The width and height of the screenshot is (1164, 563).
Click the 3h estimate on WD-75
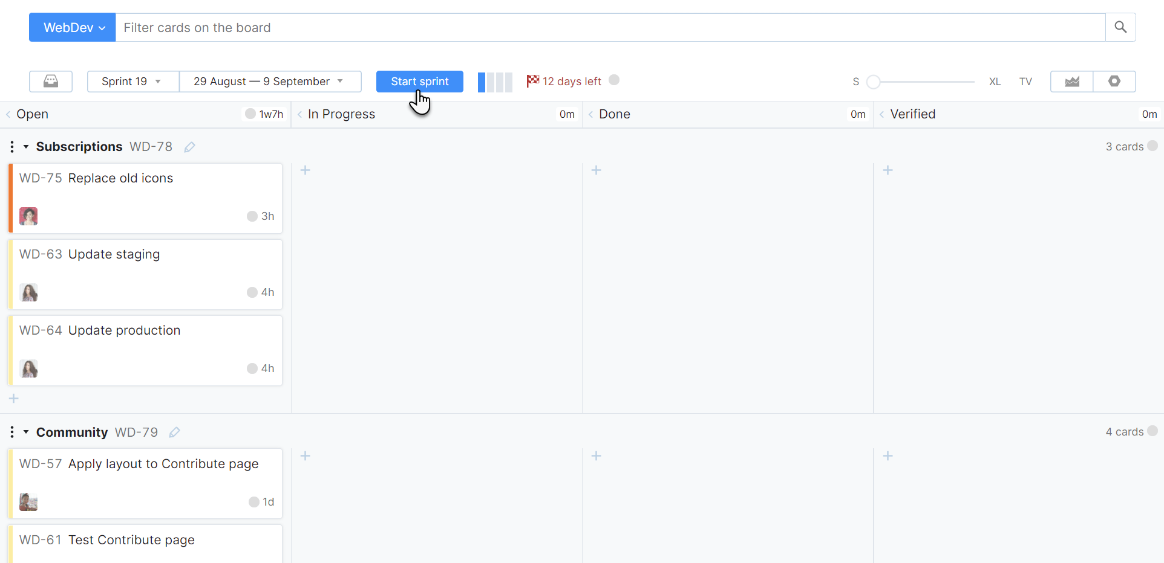268,216
